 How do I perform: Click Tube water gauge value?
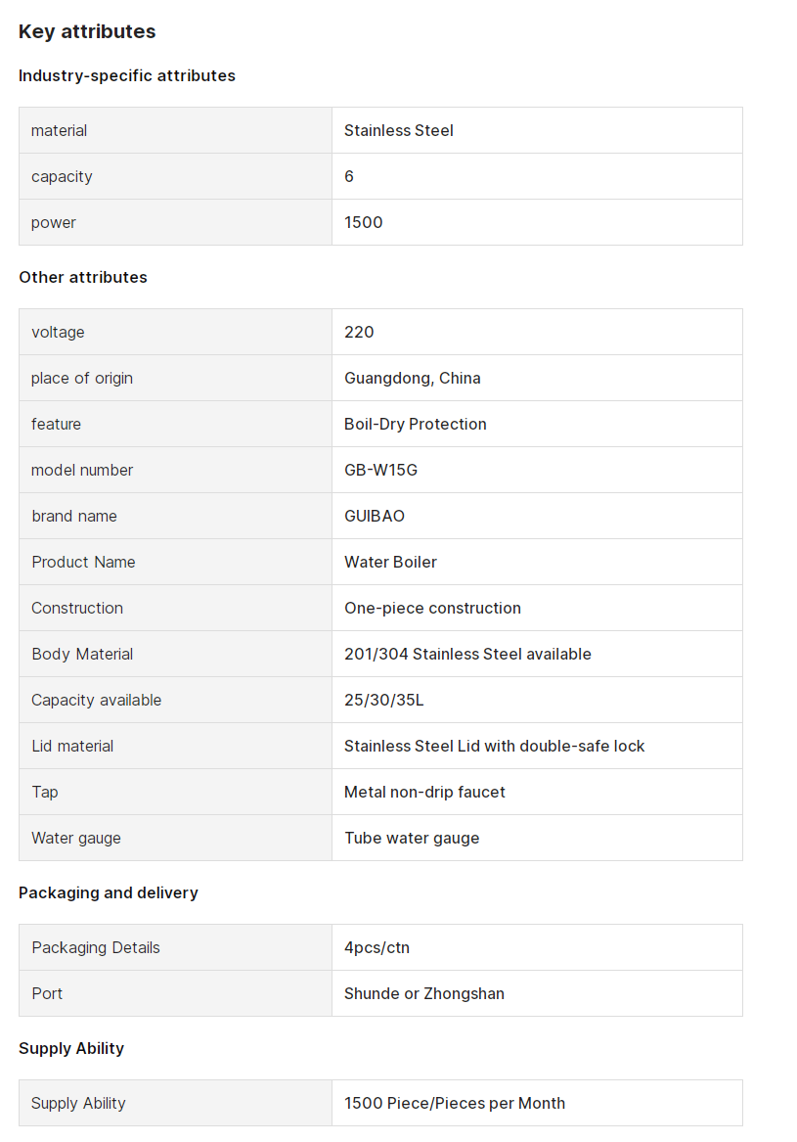pos(412,838)
